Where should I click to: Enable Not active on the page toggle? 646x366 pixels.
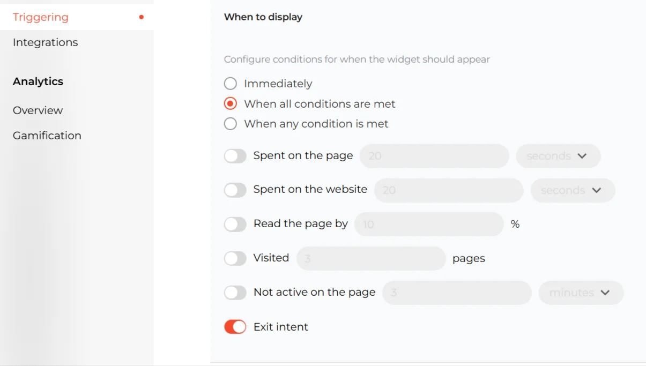click(x=235, y=293)
